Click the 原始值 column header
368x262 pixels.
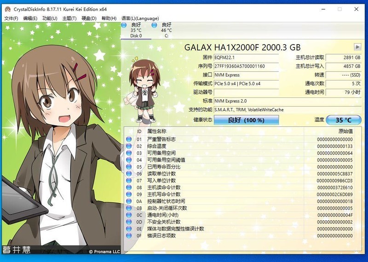(x=345, y=131)
